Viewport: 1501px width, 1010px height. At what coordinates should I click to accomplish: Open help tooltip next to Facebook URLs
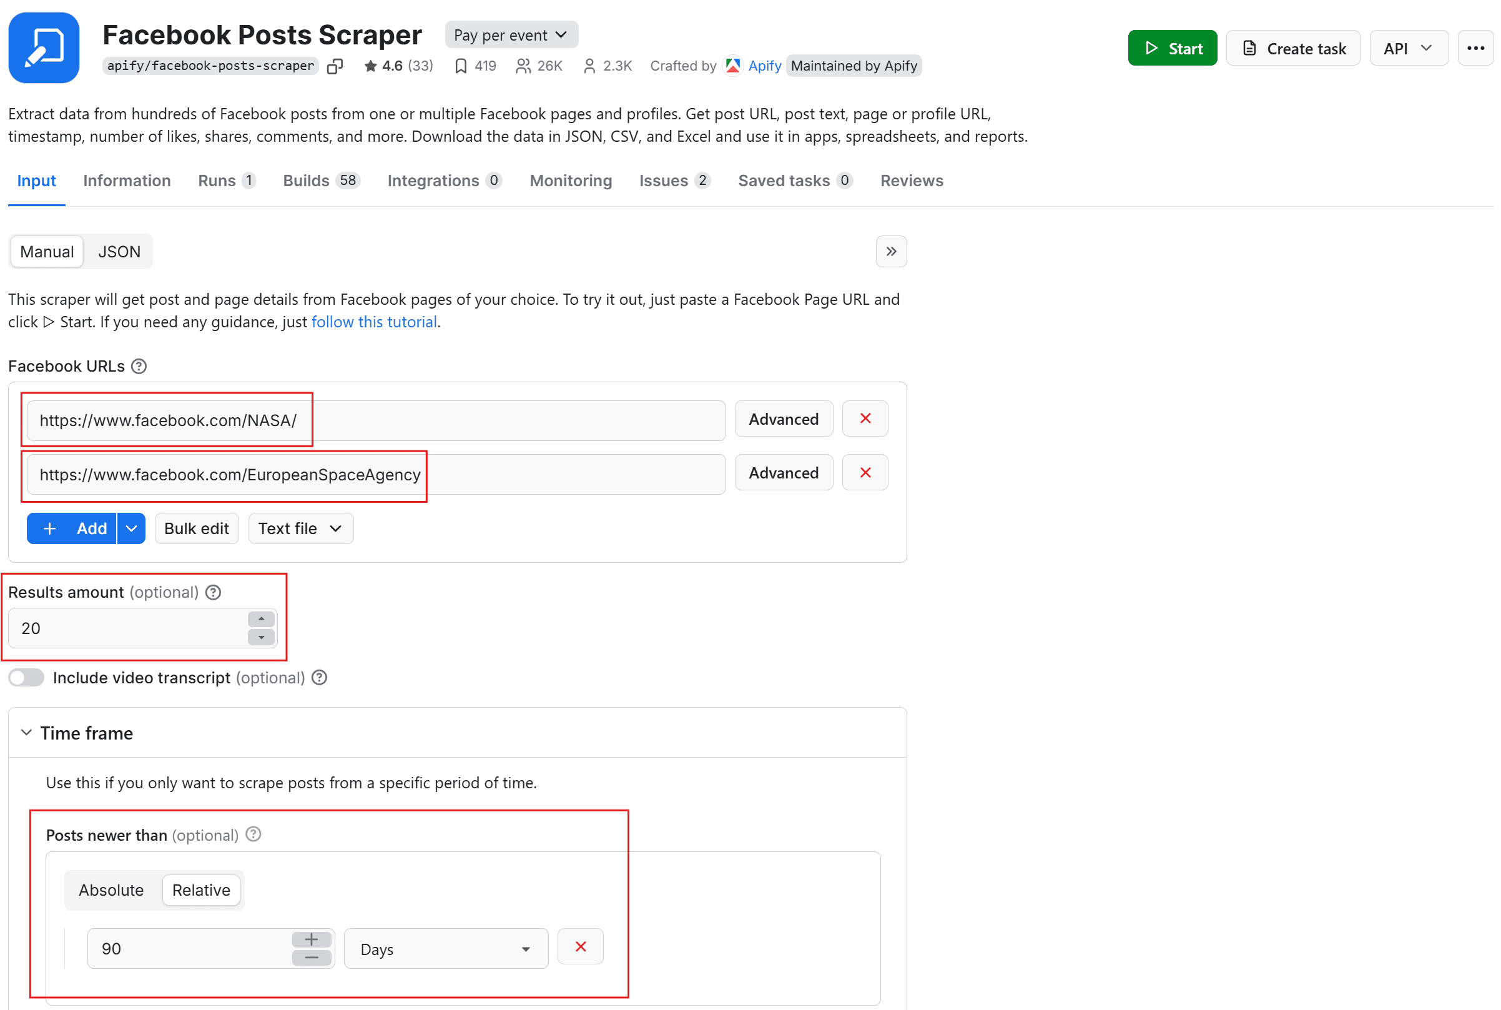pyautogui.click(x=139, y=366)
